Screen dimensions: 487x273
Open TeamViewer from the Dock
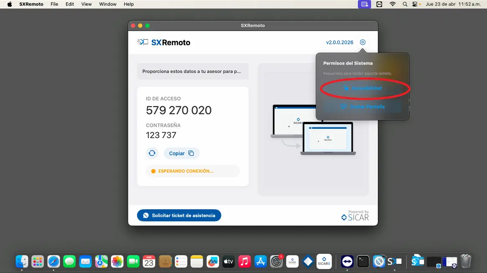click(347, 261)
